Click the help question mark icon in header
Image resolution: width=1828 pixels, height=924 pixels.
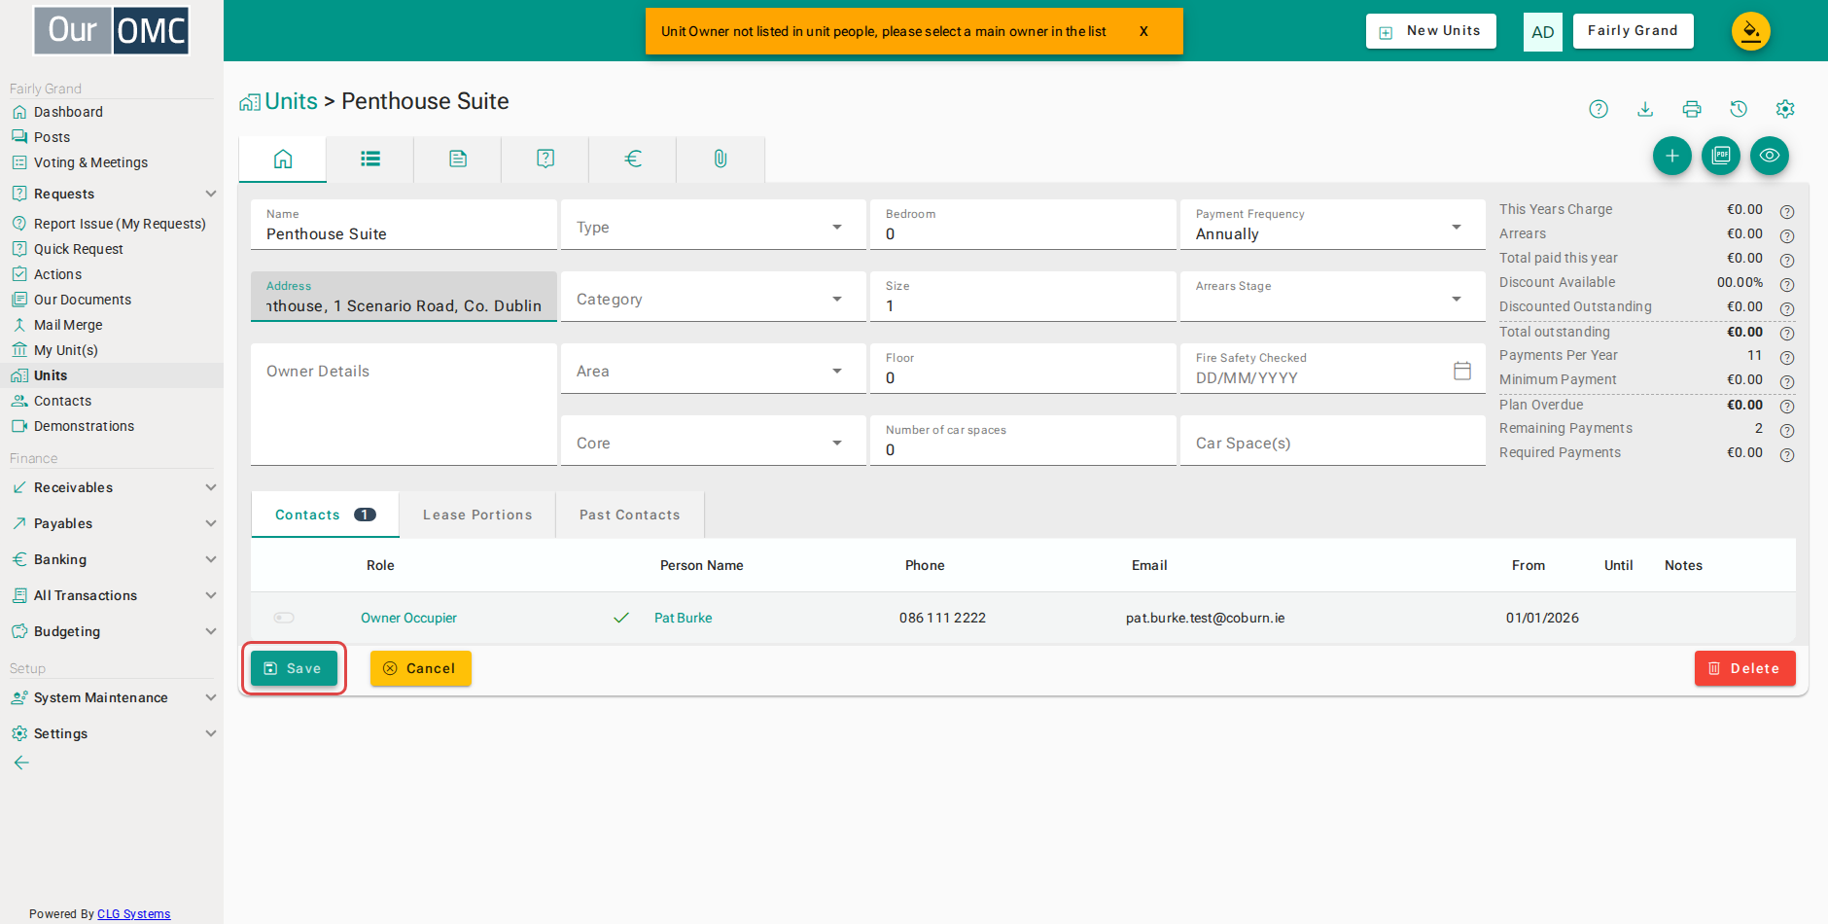pos(1599,109)
